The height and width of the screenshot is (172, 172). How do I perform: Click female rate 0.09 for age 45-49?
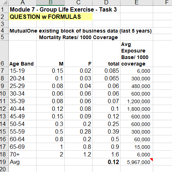(x=78, y=116)
